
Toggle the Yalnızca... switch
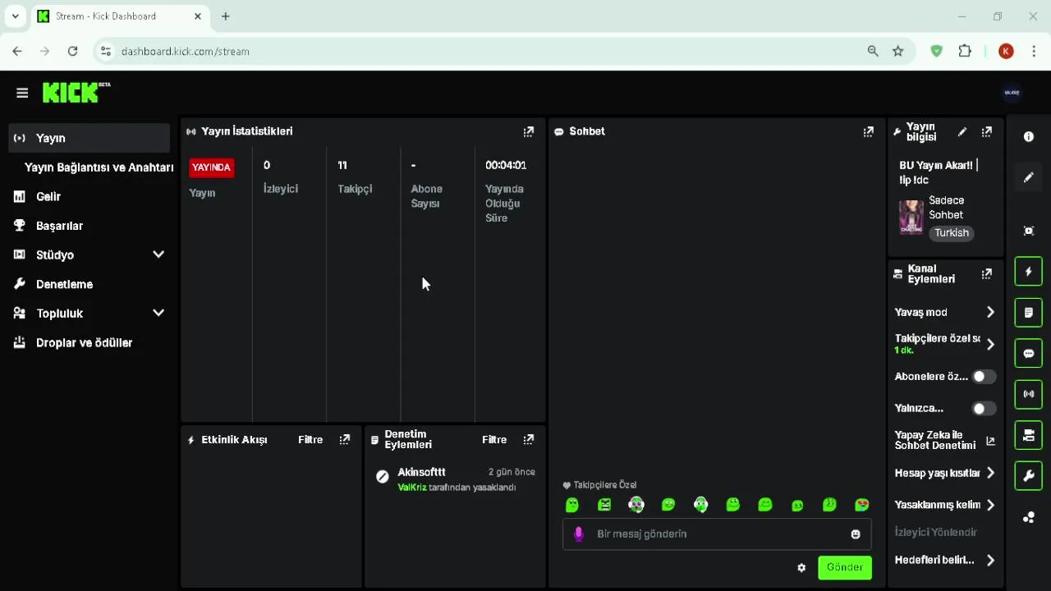click(984, 408)
